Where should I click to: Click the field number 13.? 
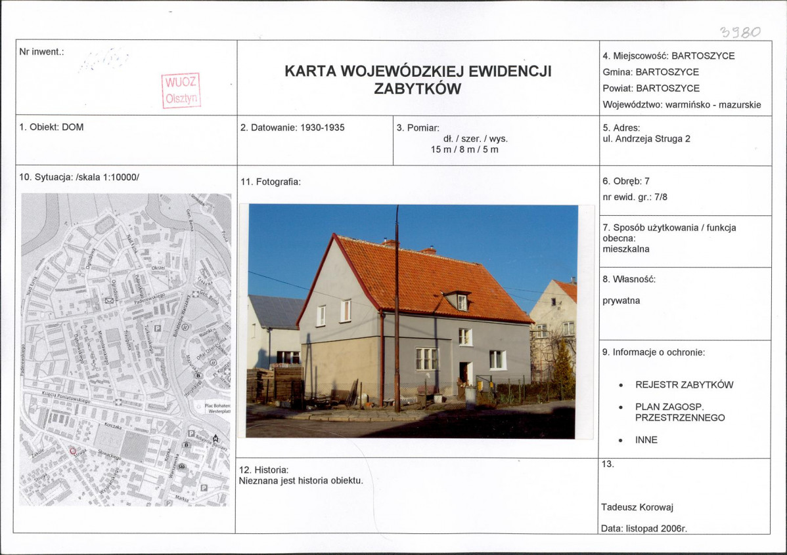click(x=608, y=464)
